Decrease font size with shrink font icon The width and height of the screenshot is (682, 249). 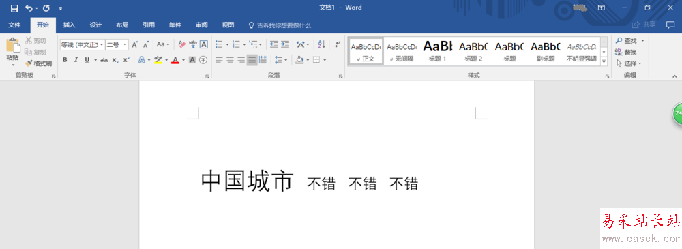point(146,44)
